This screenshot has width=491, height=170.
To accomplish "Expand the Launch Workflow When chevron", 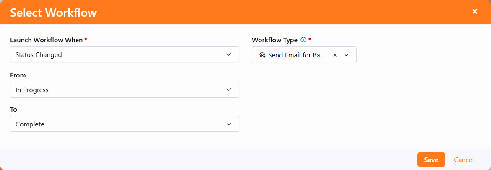I will (x=229, y=54).
